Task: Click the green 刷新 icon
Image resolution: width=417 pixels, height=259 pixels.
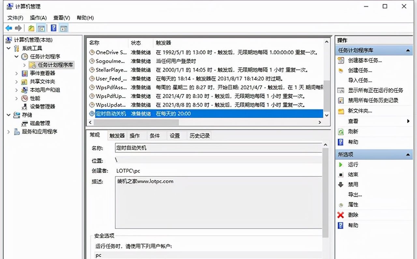Action: click(341, 131)
